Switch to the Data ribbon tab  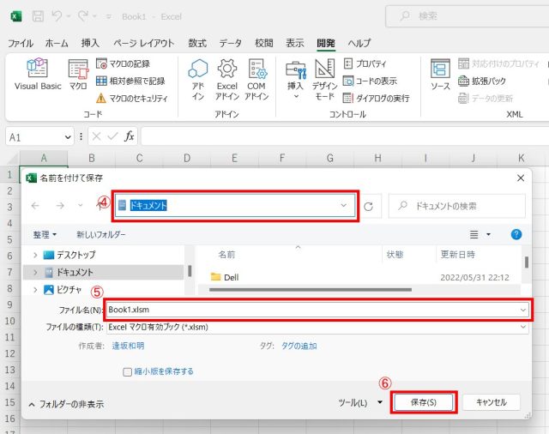click(230, 43)
